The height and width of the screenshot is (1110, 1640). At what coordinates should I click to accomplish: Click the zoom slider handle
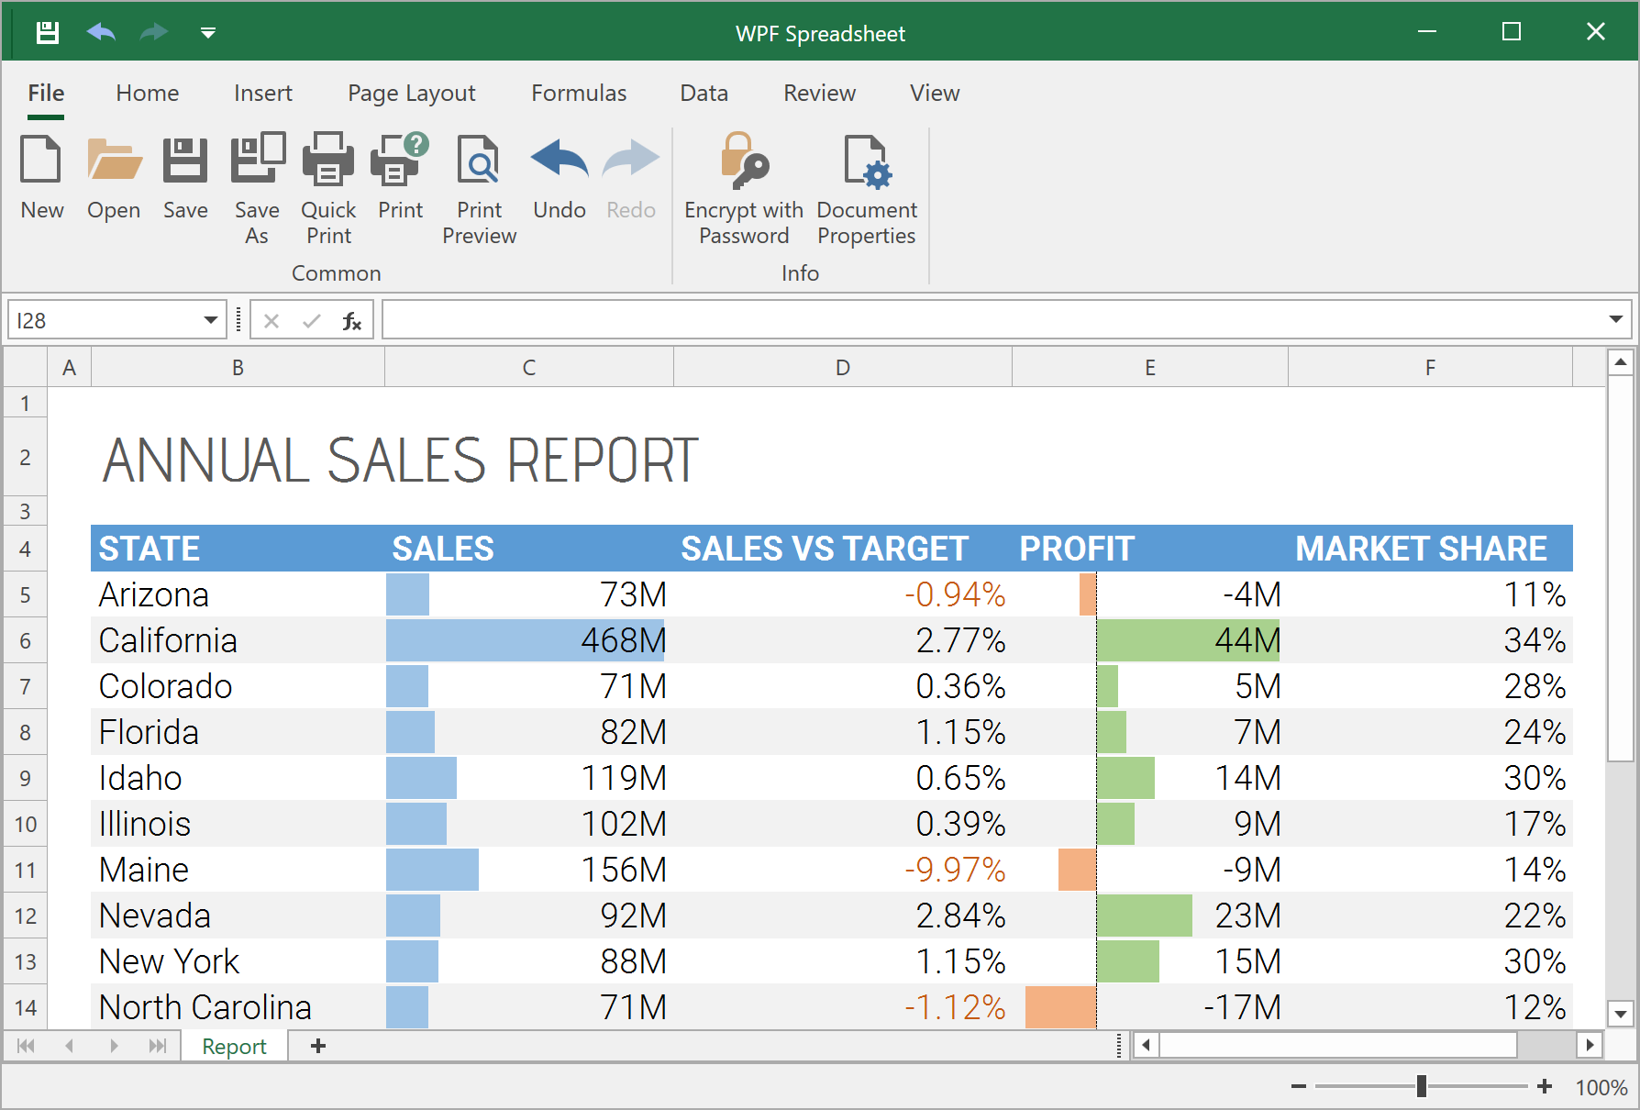[1421, 1087]
